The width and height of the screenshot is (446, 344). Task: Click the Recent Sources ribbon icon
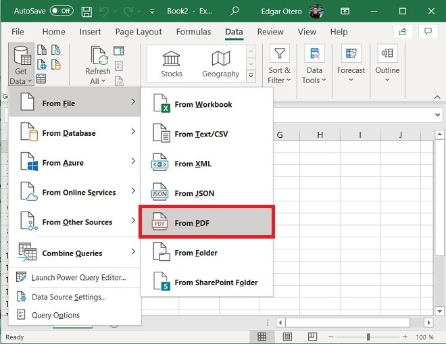pos(56,50)
